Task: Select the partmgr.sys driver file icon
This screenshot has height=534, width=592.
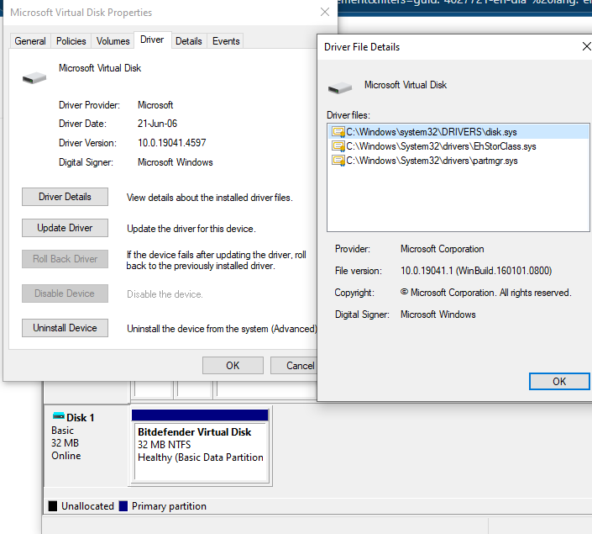Action: [x=338, y=161]
